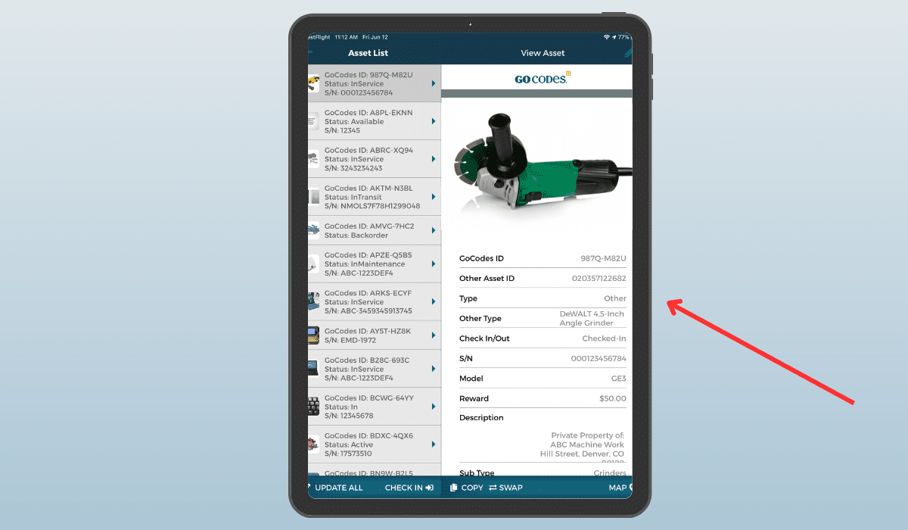The height and width of the screenshot is (530, 908).
Task: Select asset ABRC-XQ94 in the list
Action: tap(371, 159)
